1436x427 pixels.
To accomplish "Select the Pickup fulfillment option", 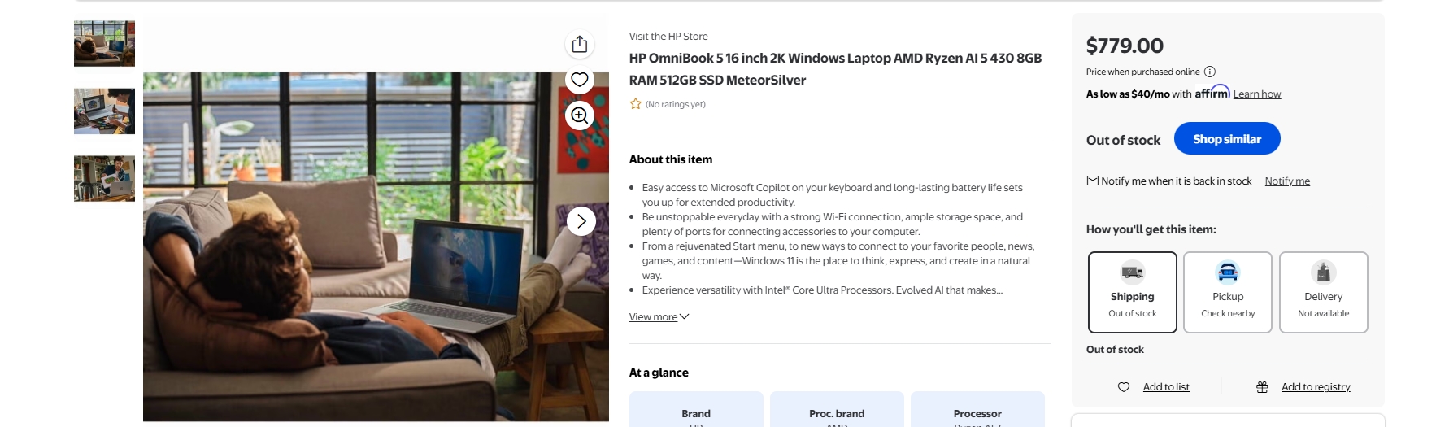I will coord(1228,292).
